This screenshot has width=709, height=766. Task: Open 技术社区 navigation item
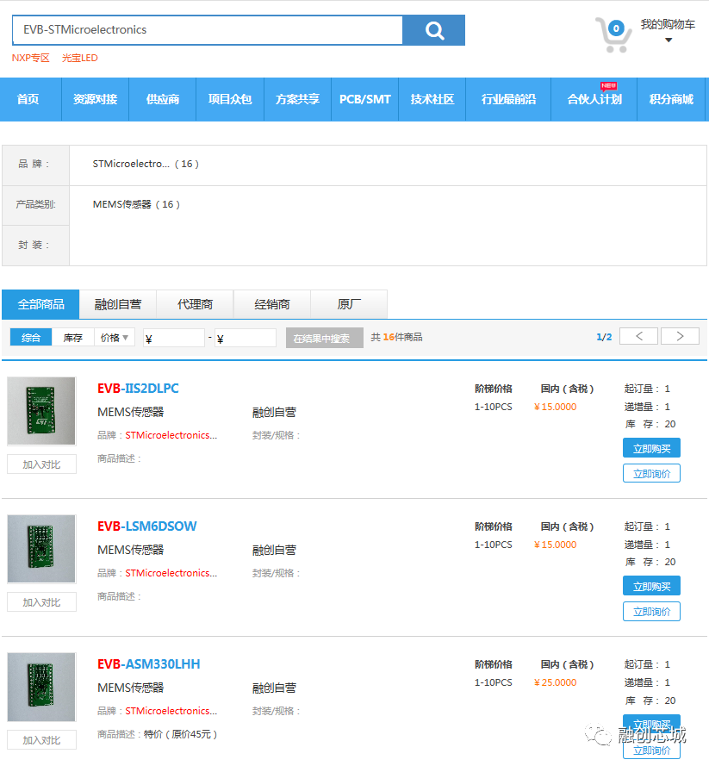[432, 99]
